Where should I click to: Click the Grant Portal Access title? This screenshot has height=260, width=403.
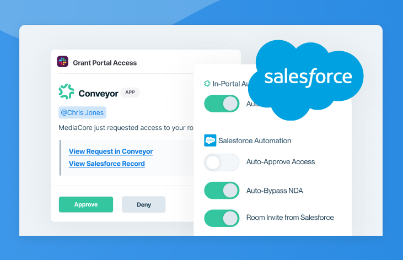point(105,63)
